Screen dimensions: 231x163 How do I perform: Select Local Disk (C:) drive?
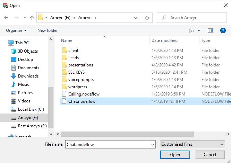[x=27, y=109]
